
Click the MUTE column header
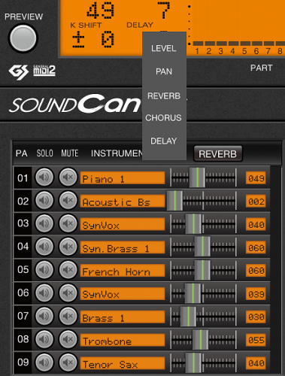(70, 153)
